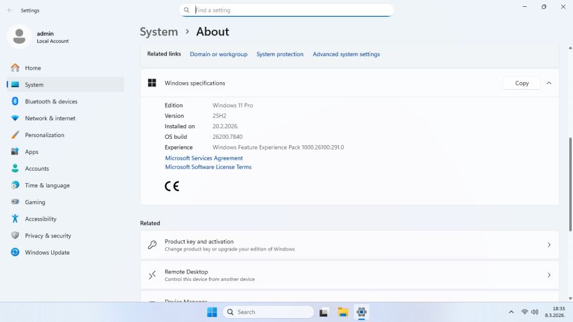Open the Remote Desktop row chevron arrow
Viewport: 573px width, 322px height.
pyautogui.click(x=549, y=275)
